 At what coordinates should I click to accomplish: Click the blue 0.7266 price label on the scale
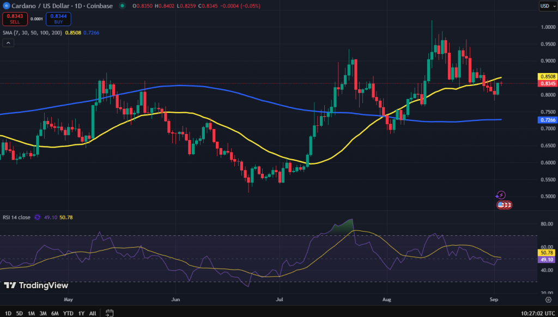coord(546,119)
